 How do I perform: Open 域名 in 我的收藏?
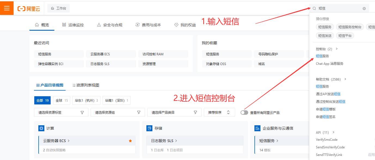[279, 64]
